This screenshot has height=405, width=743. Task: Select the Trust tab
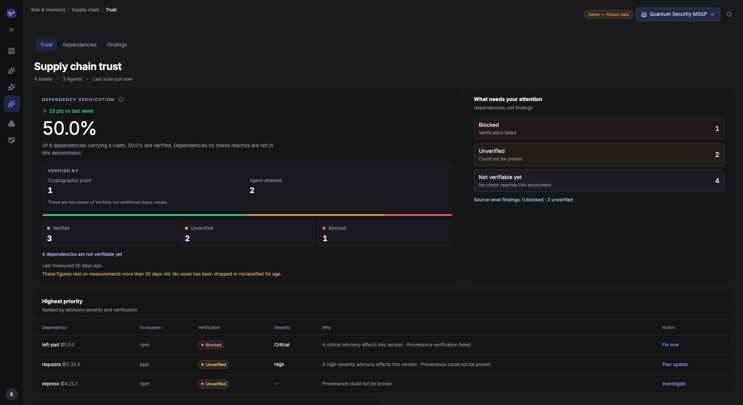click(x=47, y=45)
